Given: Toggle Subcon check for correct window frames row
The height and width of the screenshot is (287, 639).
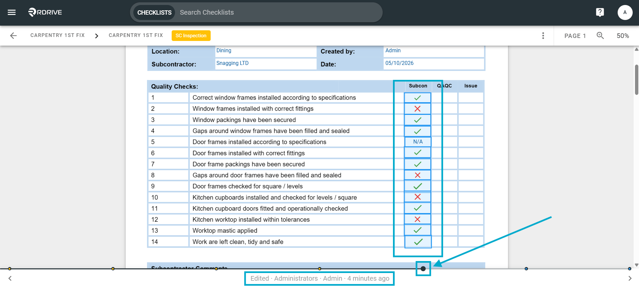Looking at the screenshot, I should coord(417,98).
